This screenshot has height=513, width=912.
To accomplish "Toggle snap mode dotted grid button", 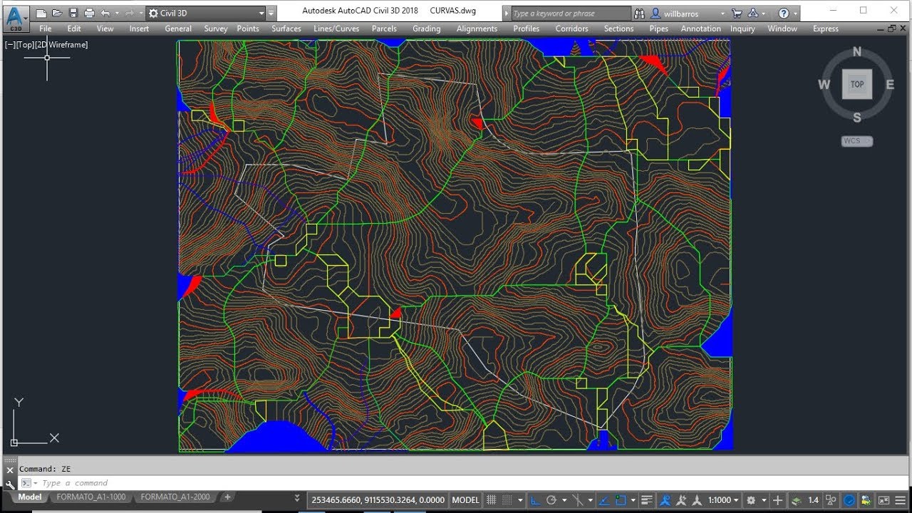I will click(507, 500).
